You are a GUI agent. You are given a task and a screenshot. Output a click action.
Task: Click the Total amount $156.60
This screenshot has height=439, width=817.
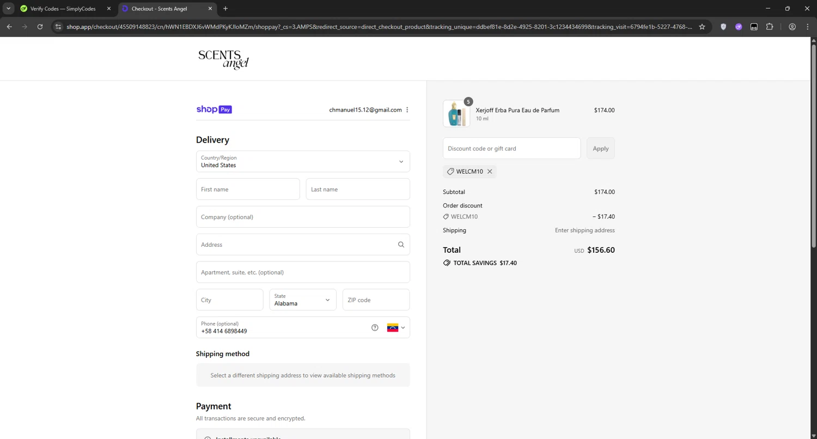601,250
